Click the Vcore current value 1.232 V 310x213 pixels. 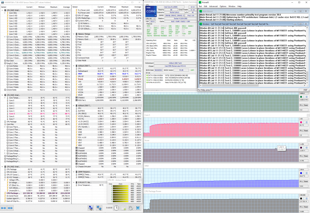(100, 79)
